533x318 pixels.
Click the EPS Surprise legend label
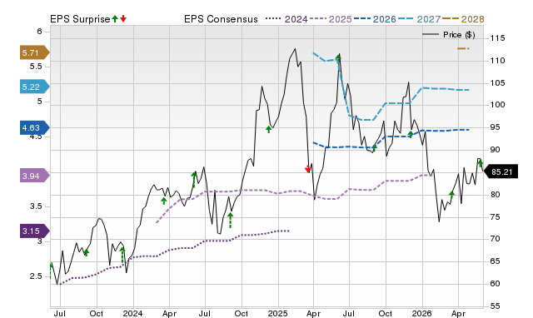pyautogui.click(x=80, y=19)
